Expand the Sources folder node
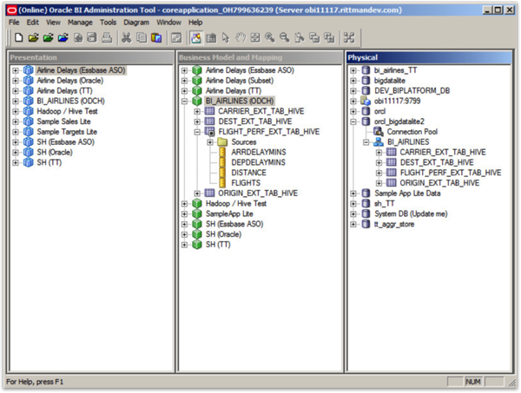 (x=210, y=142)
